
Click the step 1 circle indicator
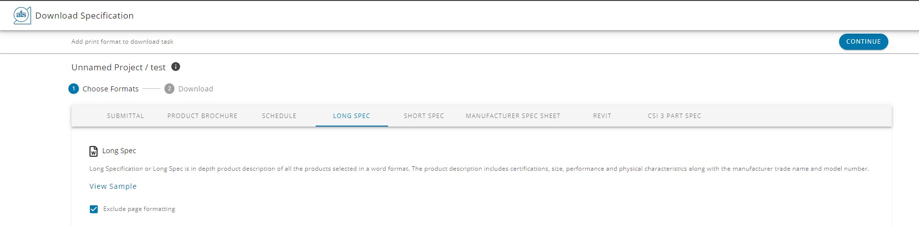click(x=73, y=89)
